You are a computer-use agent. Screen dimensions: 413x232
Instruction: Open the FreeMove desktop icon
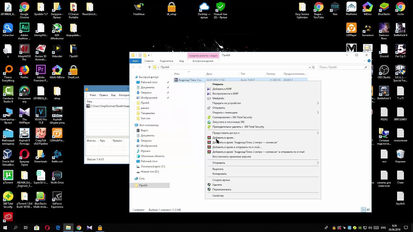coord(139,9)
